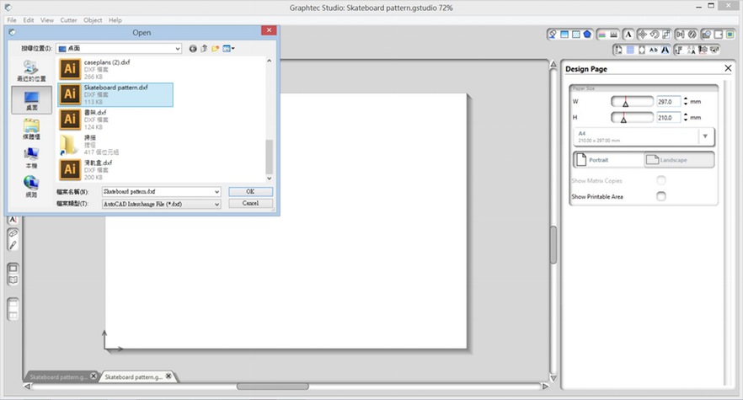
Task: Go up one folder level in Open dialog
Action: point(204,48)
